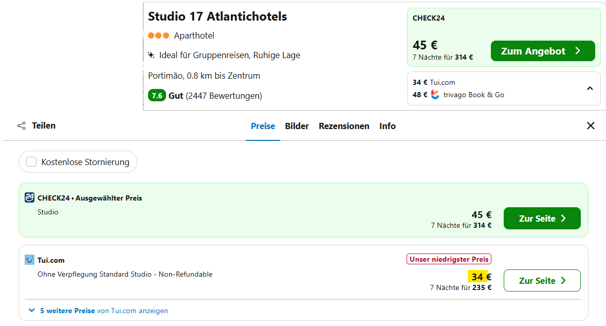Open the Rezensionen tab

(344, 126)
